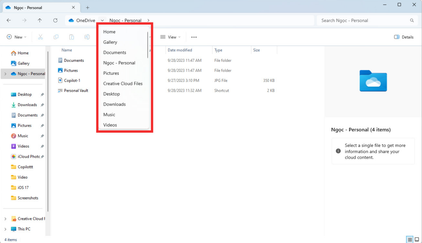Viewport: 422px width, 243px height.
Task: Select Gallery in the breadcrumb dropdown list
Action: (110, 42)
